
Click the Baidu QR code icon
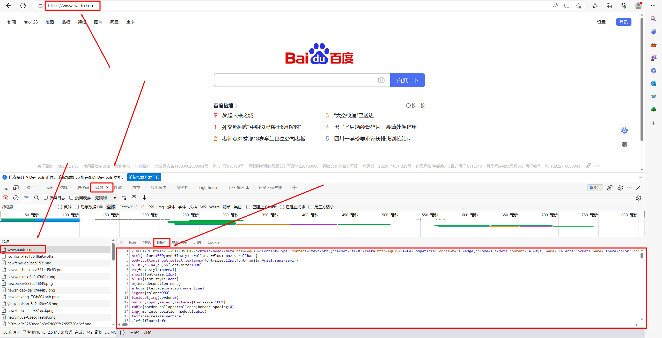point(624,144)
